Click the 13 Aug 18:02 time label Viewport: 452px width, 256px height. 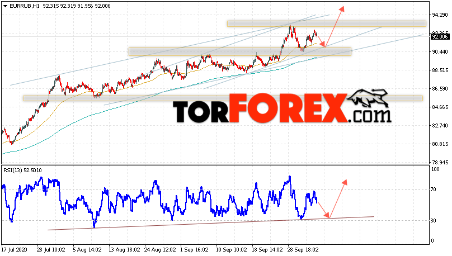tap(124, 250)
